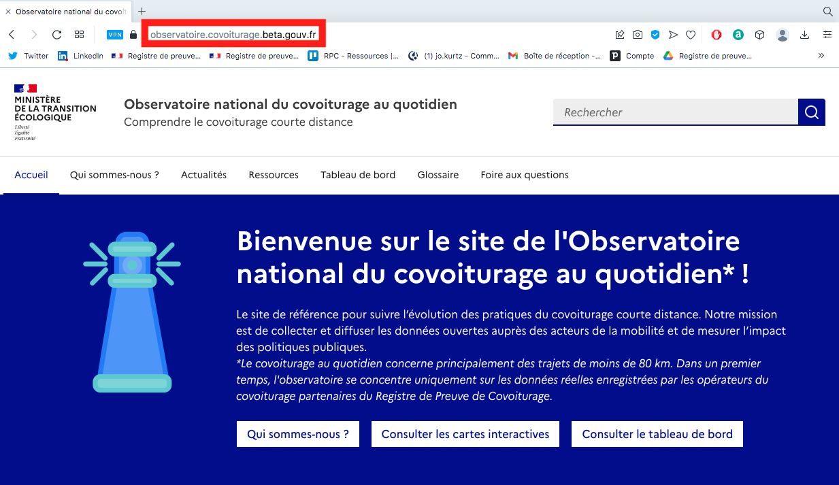
Task: Click the VPN badge in address bar
Action: click(115, 35)
